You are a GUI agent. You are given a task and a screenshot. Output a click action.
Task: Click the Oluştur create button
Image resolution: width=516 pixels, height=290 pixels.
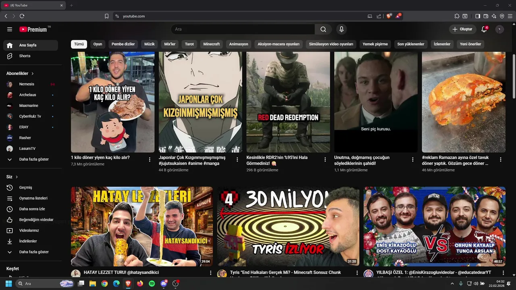tap(462, 29)
